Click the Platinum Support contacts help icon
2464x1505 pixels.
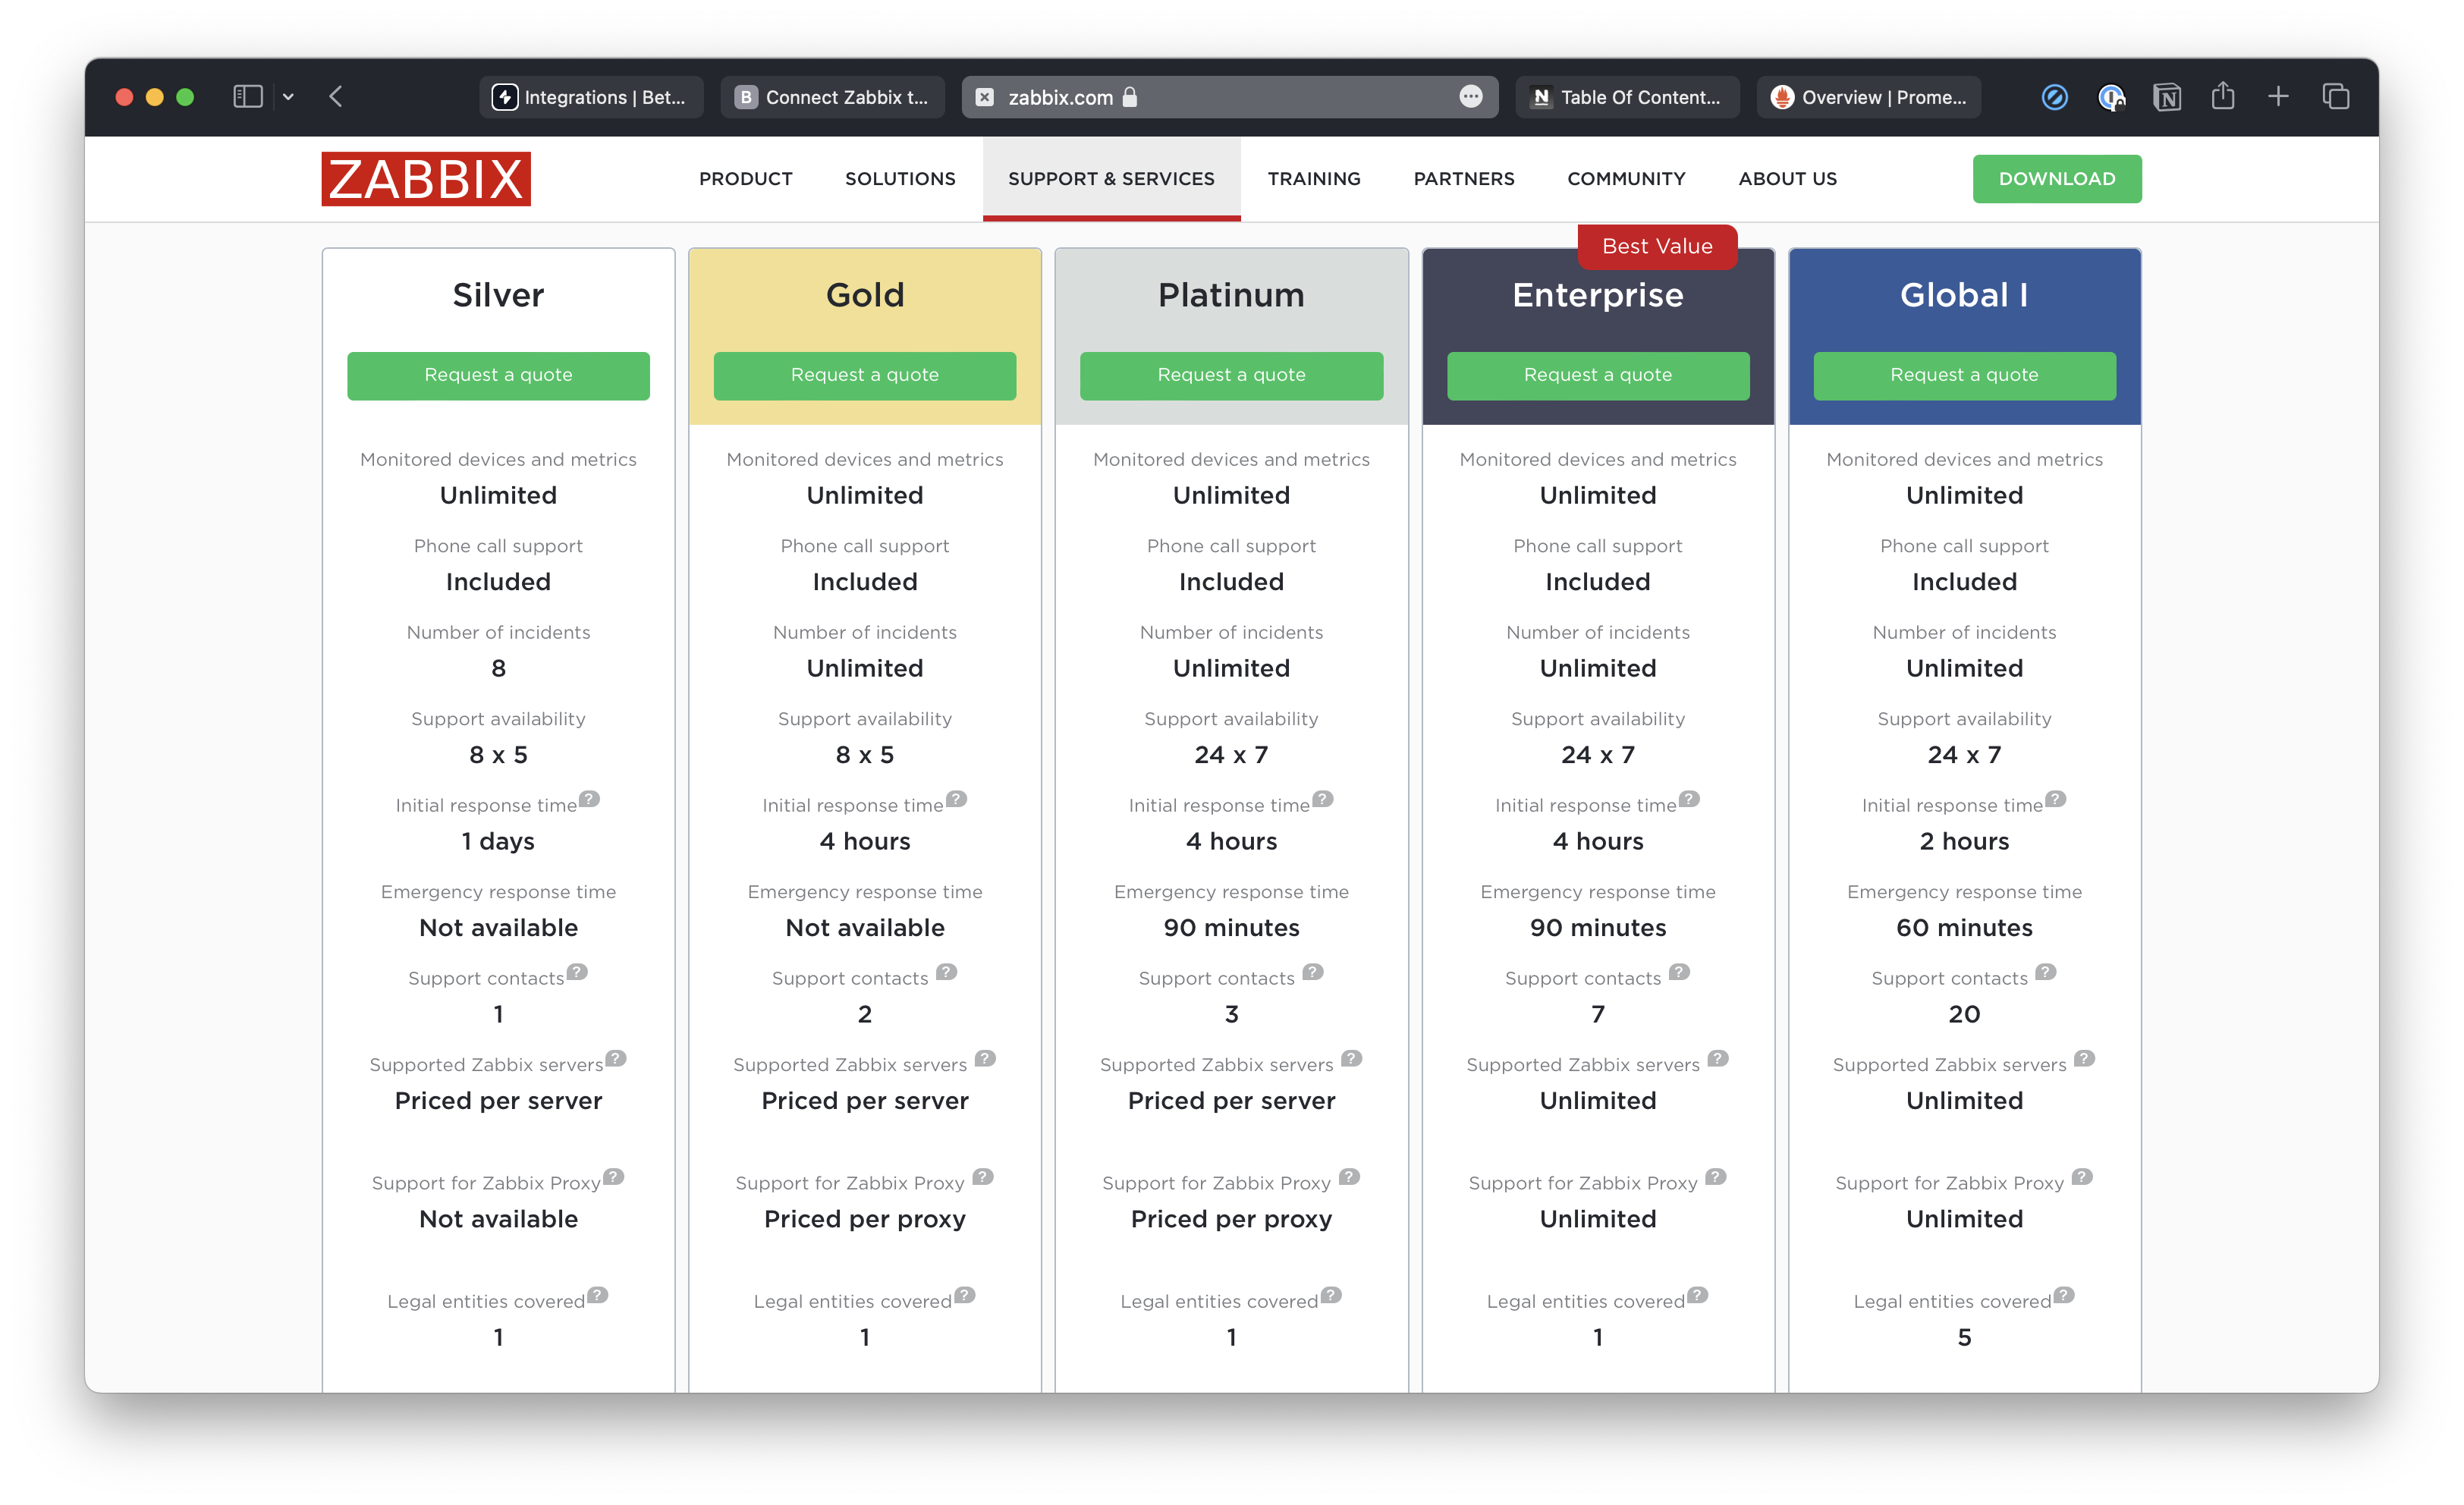tap(1313, 971)
